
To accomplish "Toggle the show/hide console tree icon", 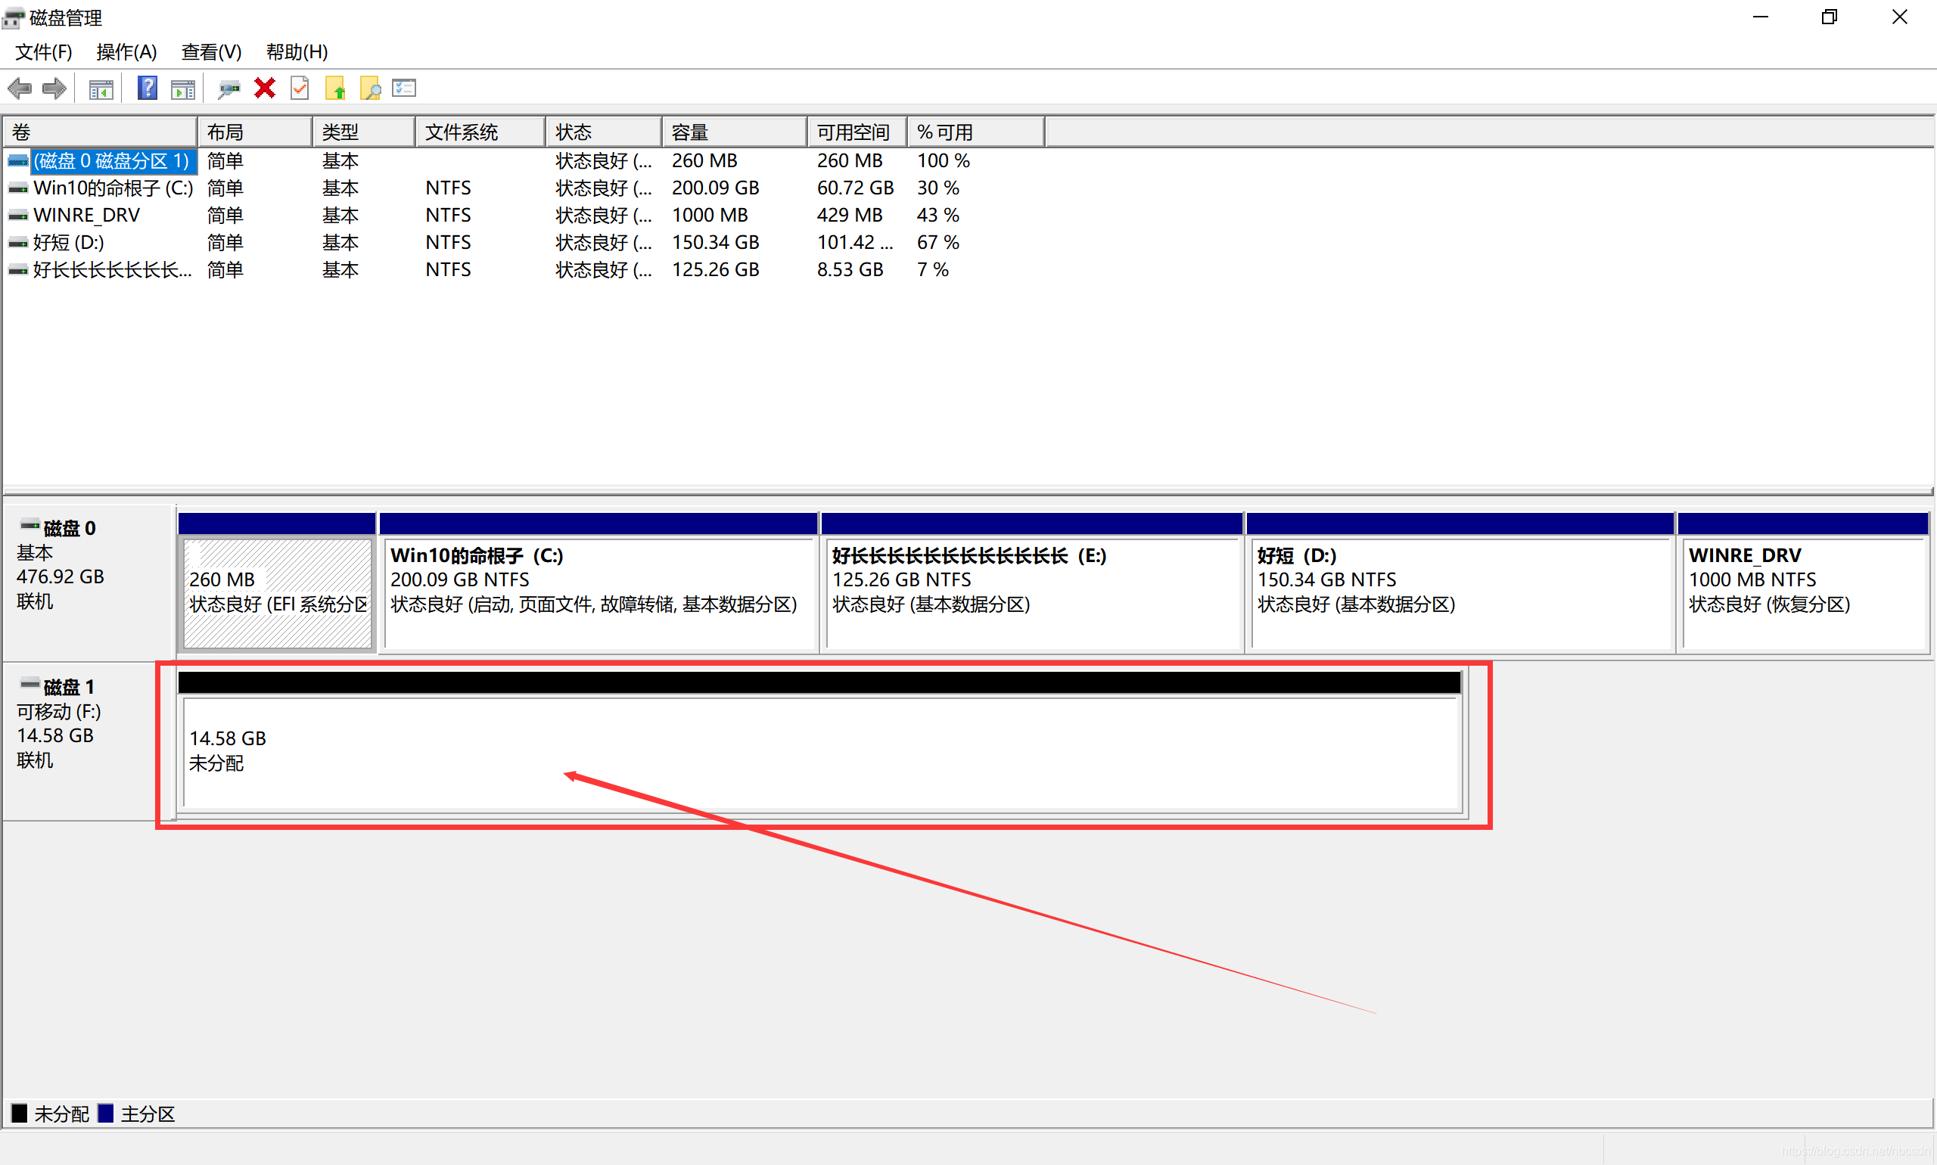I will point(101,89).
